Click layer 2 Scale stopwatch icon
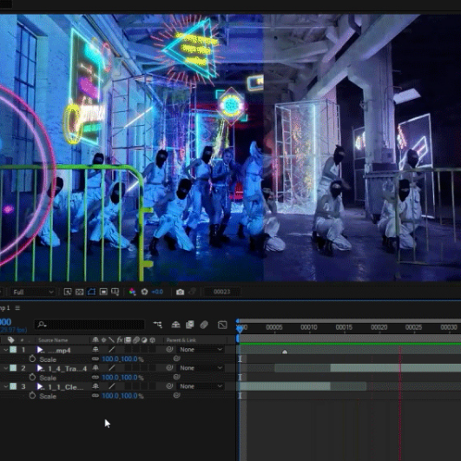 (x=32, y=377)
